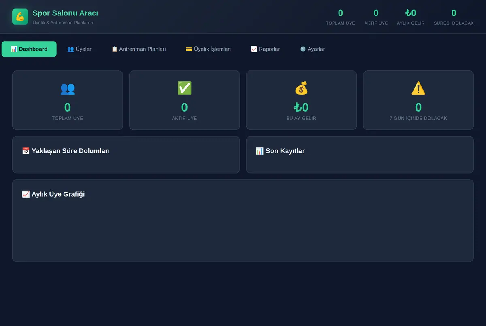Click the calendar icon beside Yaklaşan Süre Dolumları
Screen dimensions: 486x326
[26, 151]
